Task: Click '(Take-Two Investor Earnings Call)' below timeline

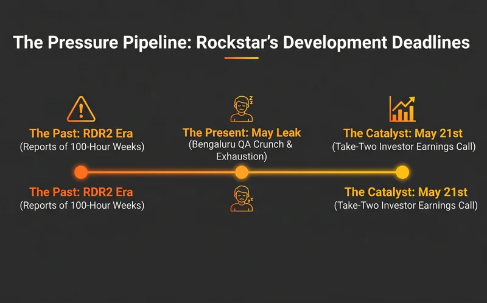Action: tap(406, 205)
